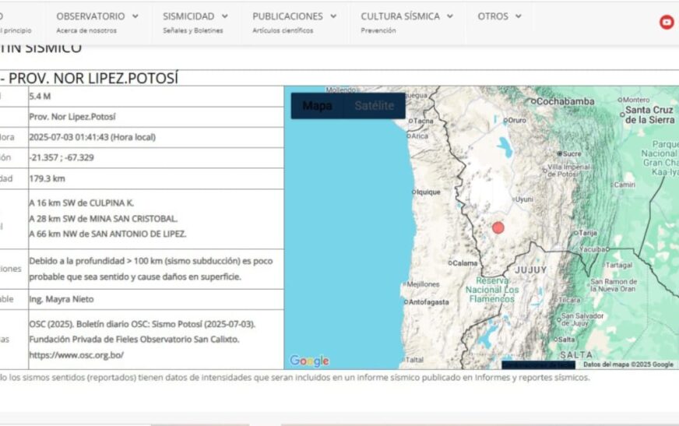
Task: Expand the OTROS dropdown arrow
Action: pyautogui.click(x=519, y=16)
